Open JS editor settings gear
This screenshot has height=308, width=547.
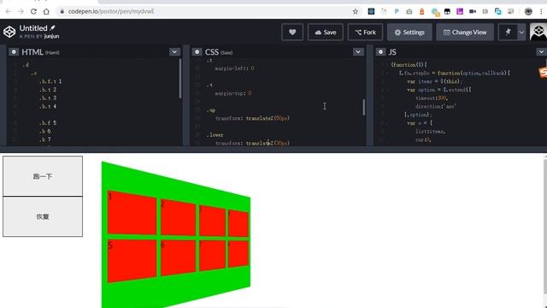pyautogui.click(x=380, y=51)
